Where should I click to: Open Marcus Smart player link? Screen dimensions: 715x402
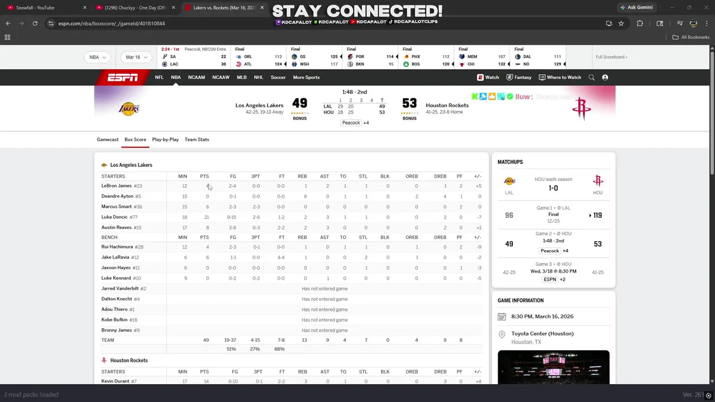tap(116, 207)
